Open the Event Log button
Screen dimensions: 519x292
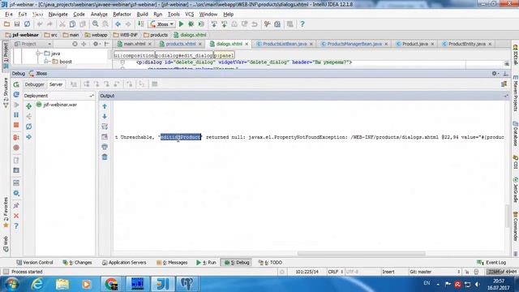tap(492, 263)
